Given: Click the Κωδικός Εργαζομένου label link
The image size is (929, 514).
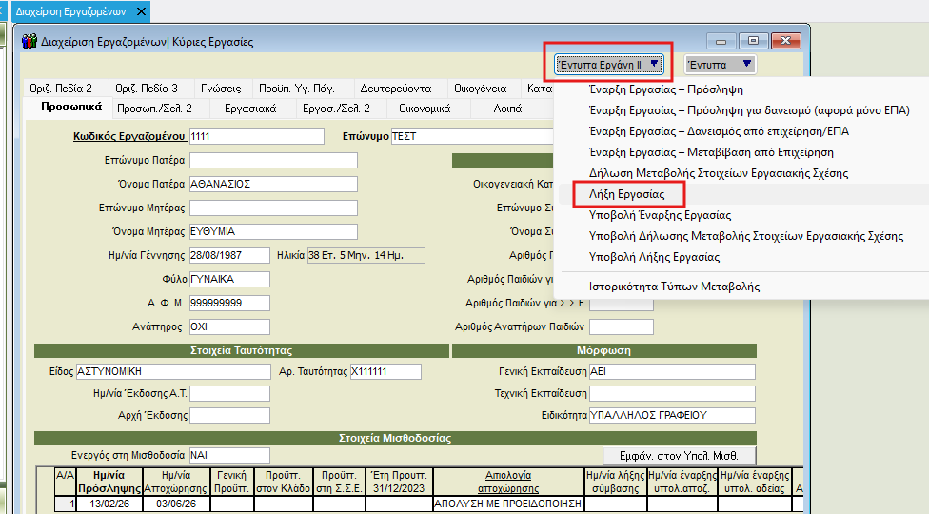Looking at the screenshot, I should [x=129, y=136].
